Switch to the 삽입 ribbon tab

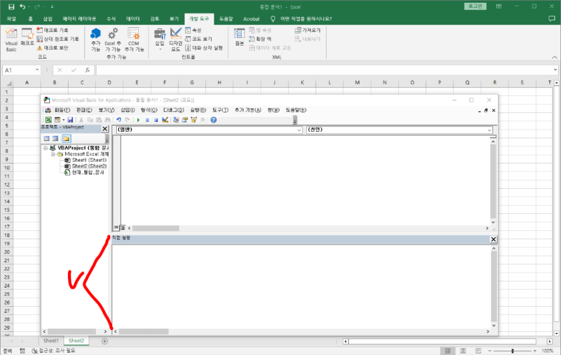click(x=48, y=19)
